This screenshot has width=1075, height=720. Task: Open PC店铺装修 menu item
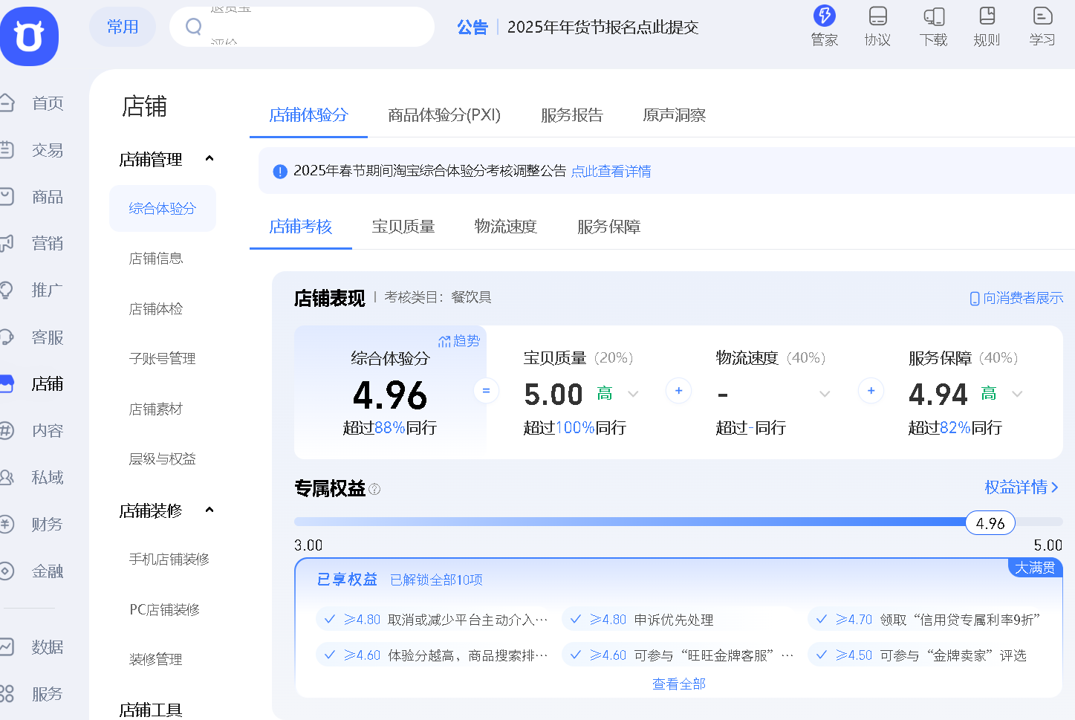click(x=164, y=610)
